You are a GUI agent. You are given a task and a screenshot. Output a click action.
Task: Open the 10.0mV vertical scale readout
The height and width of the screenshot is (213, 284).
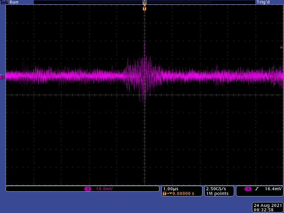[x=104, y=189]
